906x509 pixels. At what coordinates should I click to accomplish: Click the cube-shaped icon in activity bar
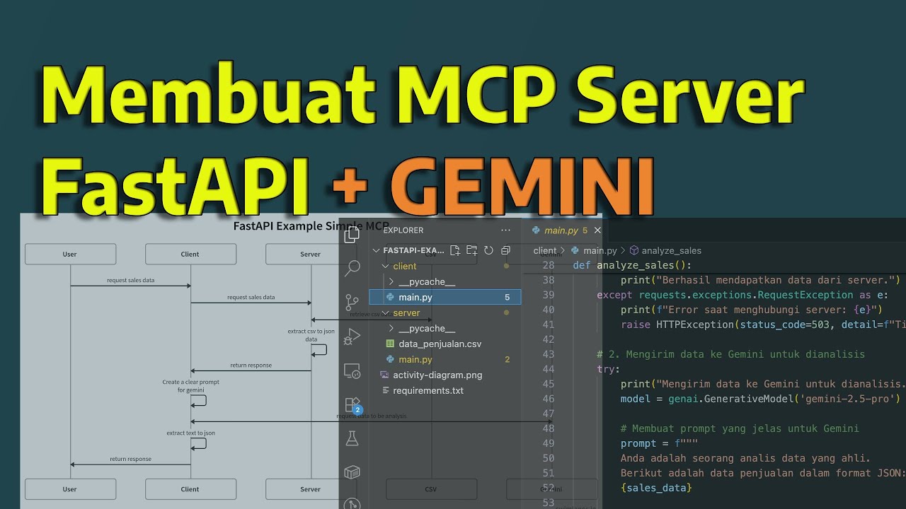pos(352,472)
